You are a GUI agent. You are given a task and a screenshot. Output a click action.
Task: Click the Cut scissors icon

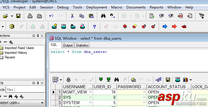tap(72, 16)
